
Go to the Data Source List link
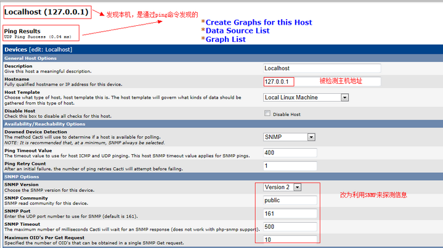[237, 30]
